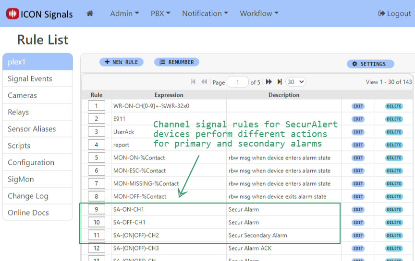Advance to the next rules page
The image size is (415, 261).
pyautogui.click(x=269, y=82)
